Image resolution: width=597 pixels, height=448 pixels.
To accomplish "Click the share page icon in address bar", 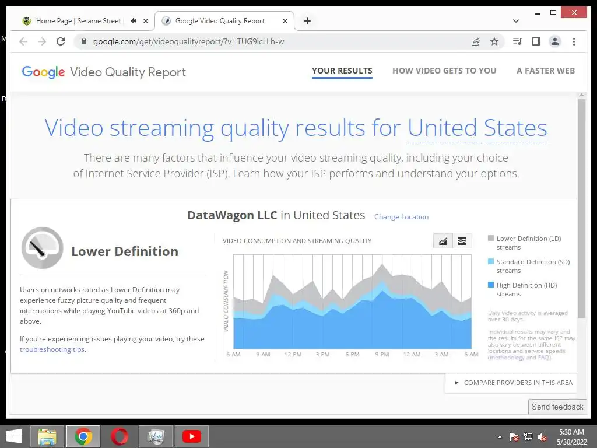I will pos(476,41).
